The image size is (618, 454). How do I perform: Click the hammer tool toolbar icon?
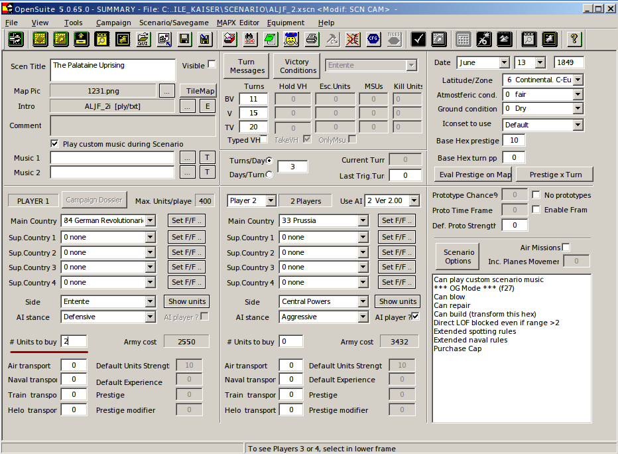coord(332,39)
